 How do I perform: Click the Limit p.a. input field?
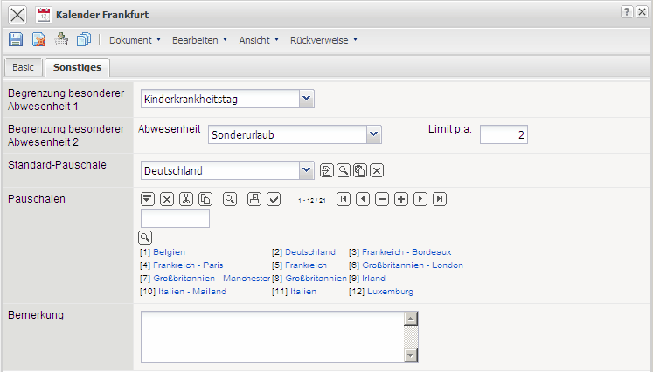pyautogui.click(x=504, y=134)
